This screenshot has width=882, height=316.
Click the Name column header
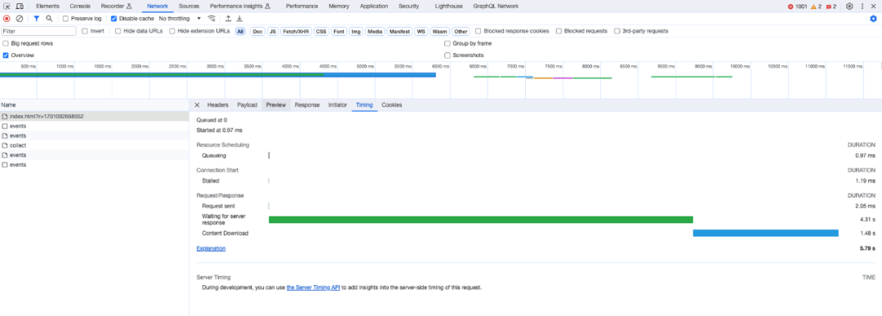pos(95,105)
